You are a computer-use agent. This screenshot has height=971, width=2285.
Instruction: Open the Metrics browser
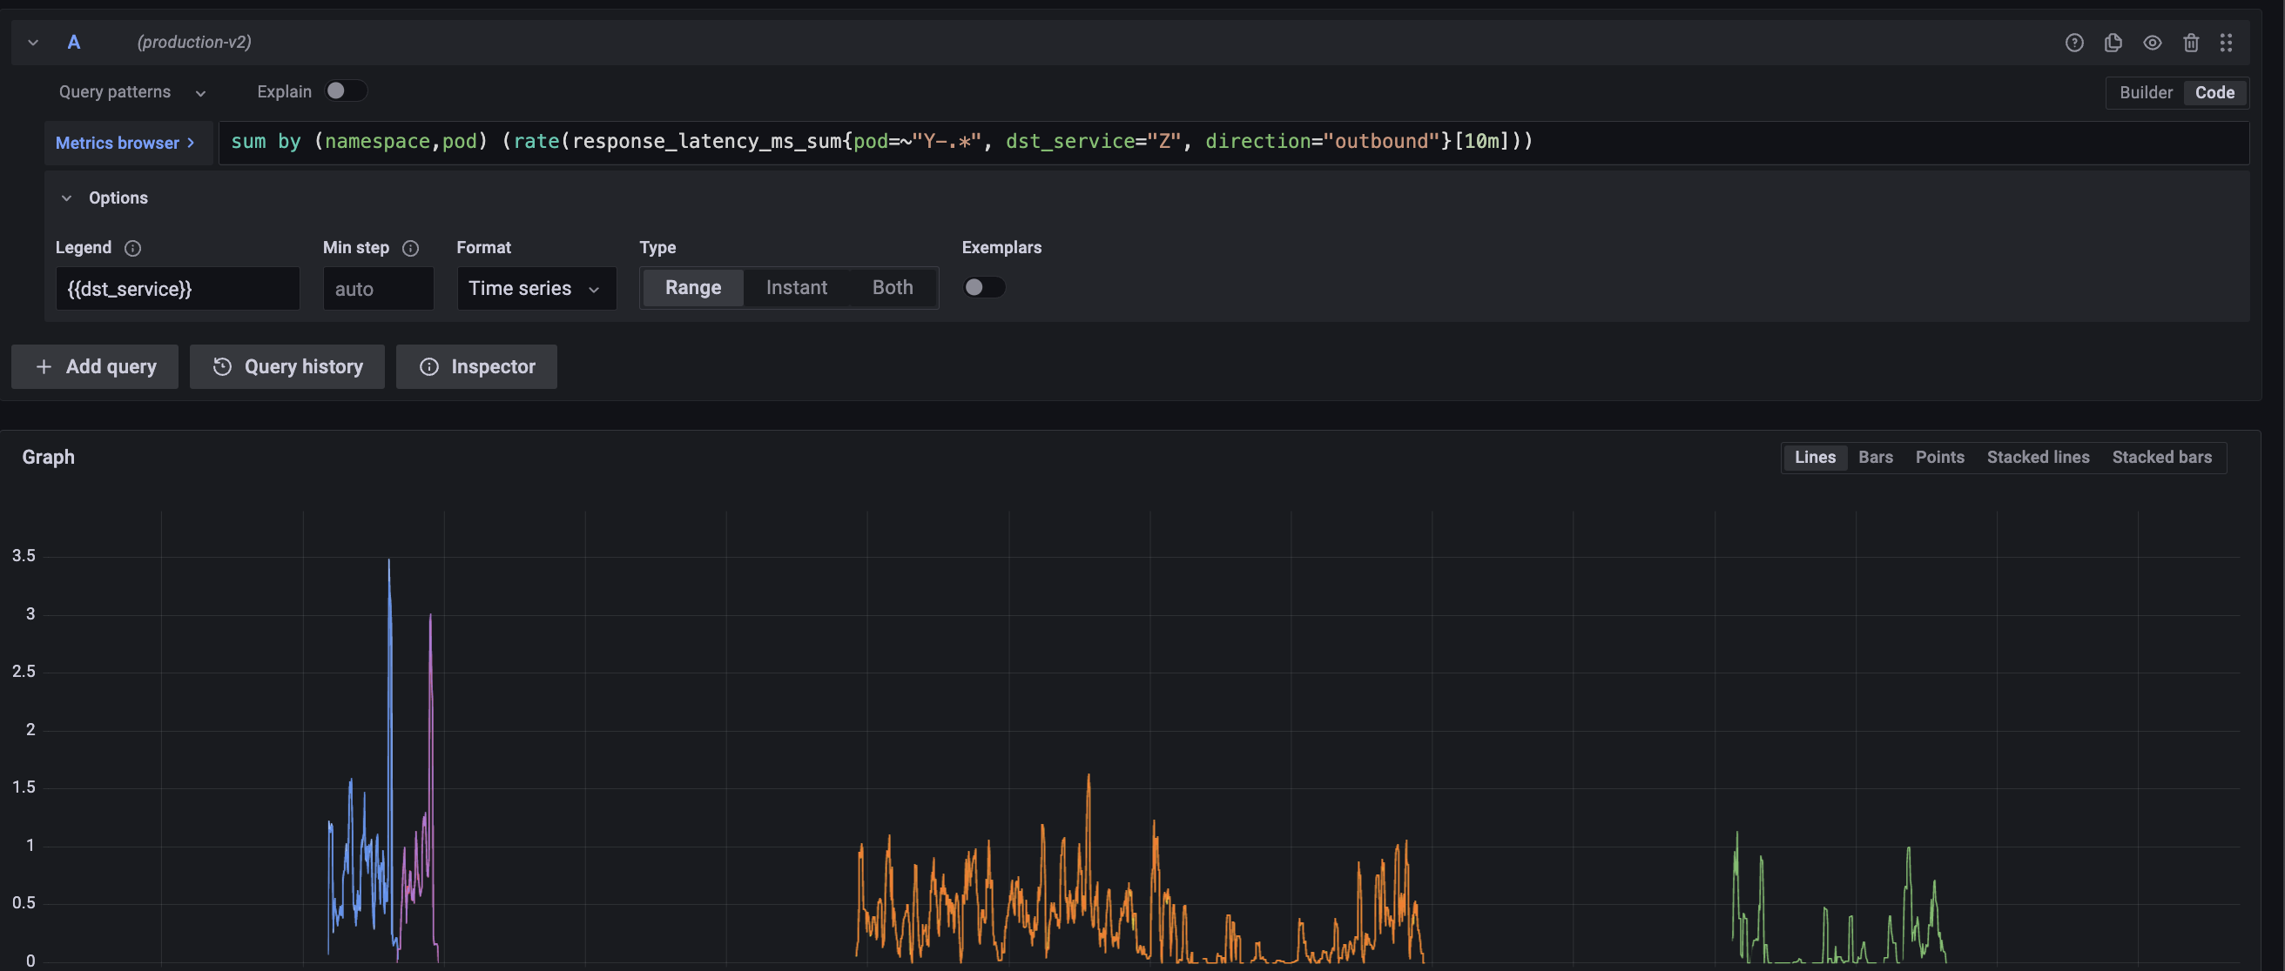(x=124, y=142)
